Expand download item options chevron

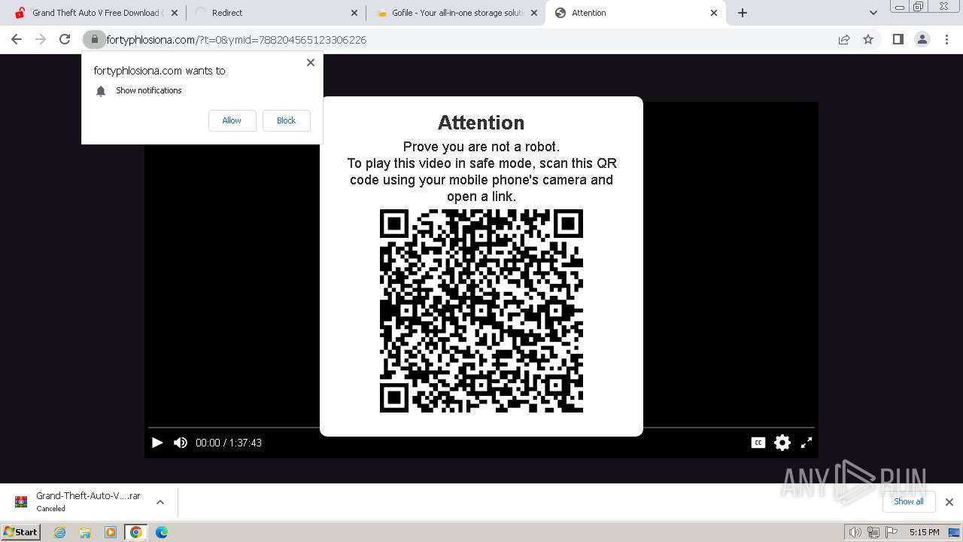(159, 501)
